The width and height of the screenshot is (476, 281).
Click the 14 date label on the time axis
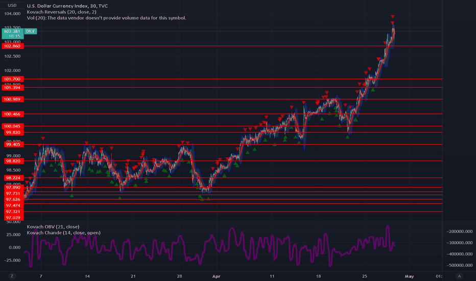pos(87,276)
